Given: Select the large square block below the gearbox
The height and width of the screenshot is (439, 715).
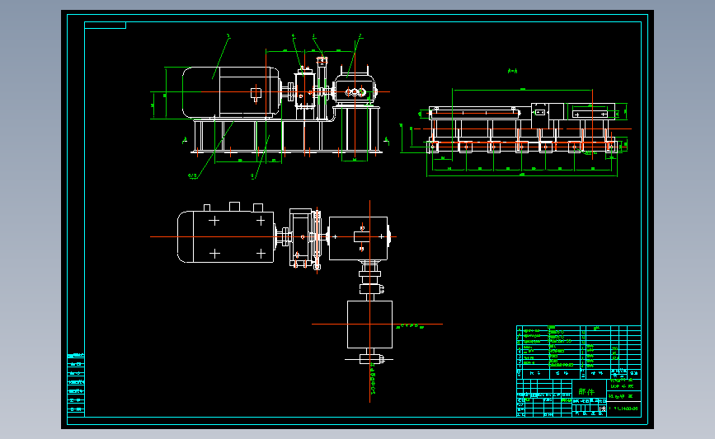Looking at the screenshot, I should coord(369,325).
